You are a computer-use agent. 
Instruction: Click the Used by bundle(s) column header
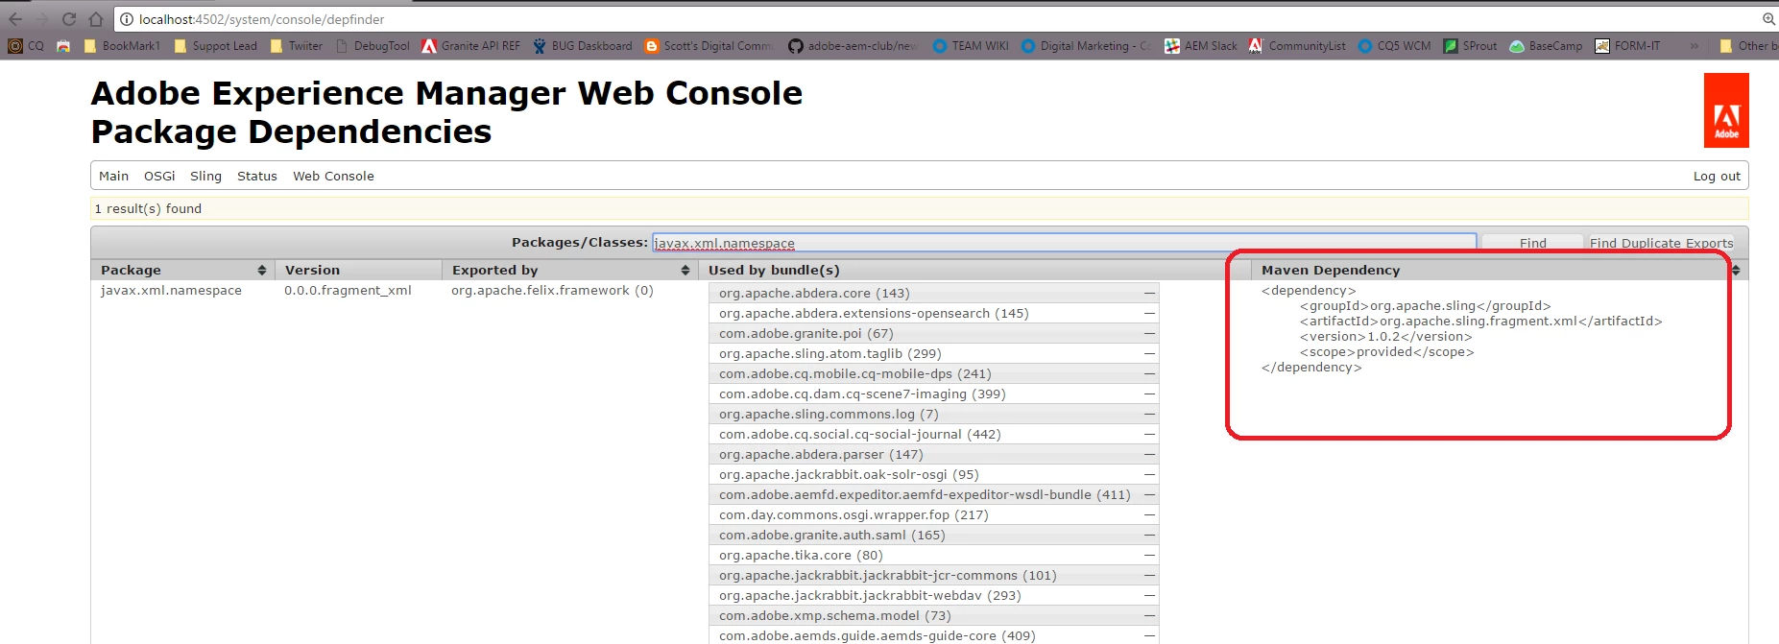click(974, 270)
